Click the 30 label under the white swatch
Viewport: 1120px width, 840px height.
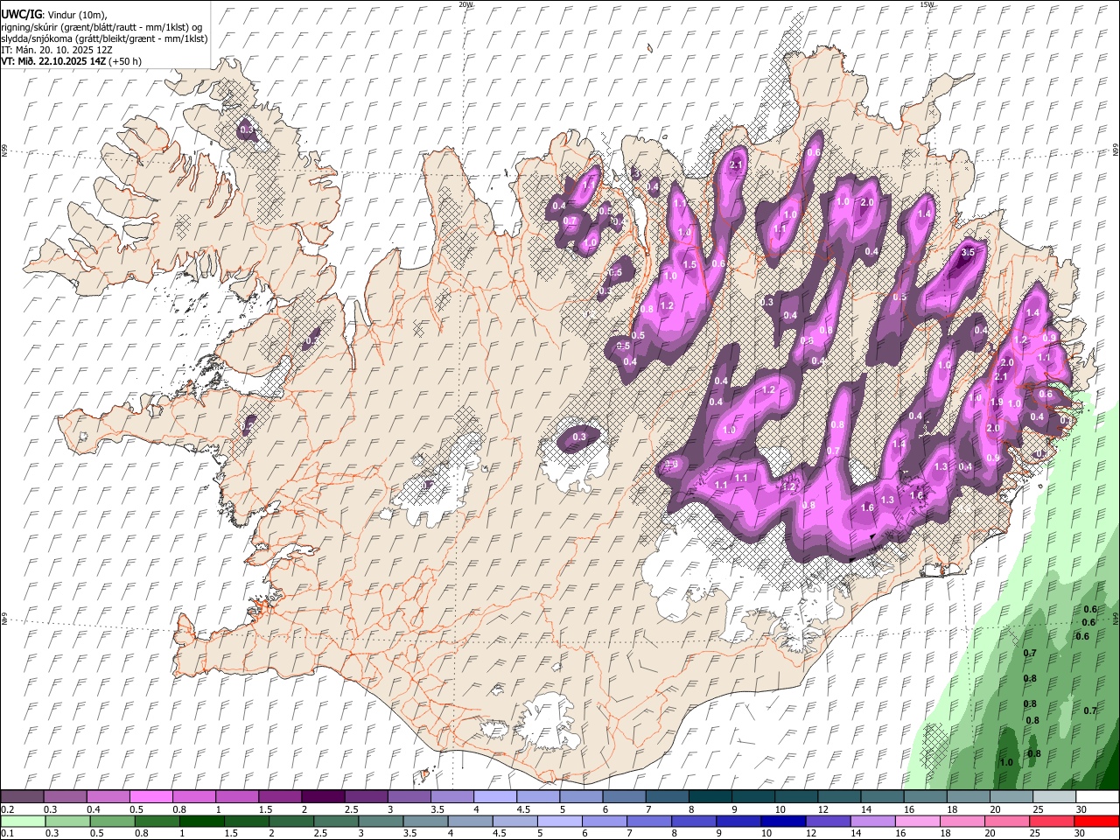tap(1081, 809)
